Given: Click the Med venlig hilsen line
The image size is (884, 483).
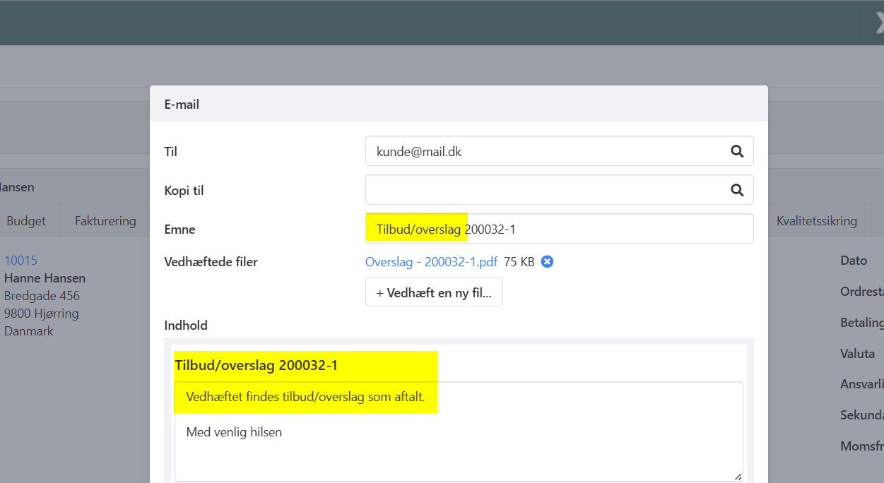Looking at the screenshot, I should 234,432.
